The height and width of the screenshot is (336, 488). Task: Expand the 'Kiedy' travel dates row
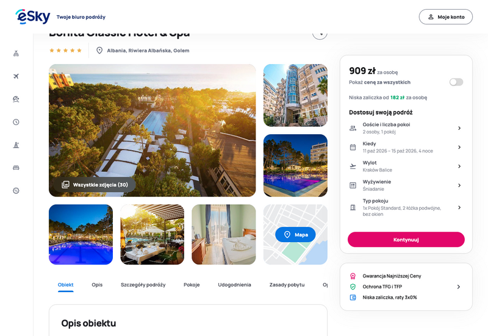tap(406, 147)
